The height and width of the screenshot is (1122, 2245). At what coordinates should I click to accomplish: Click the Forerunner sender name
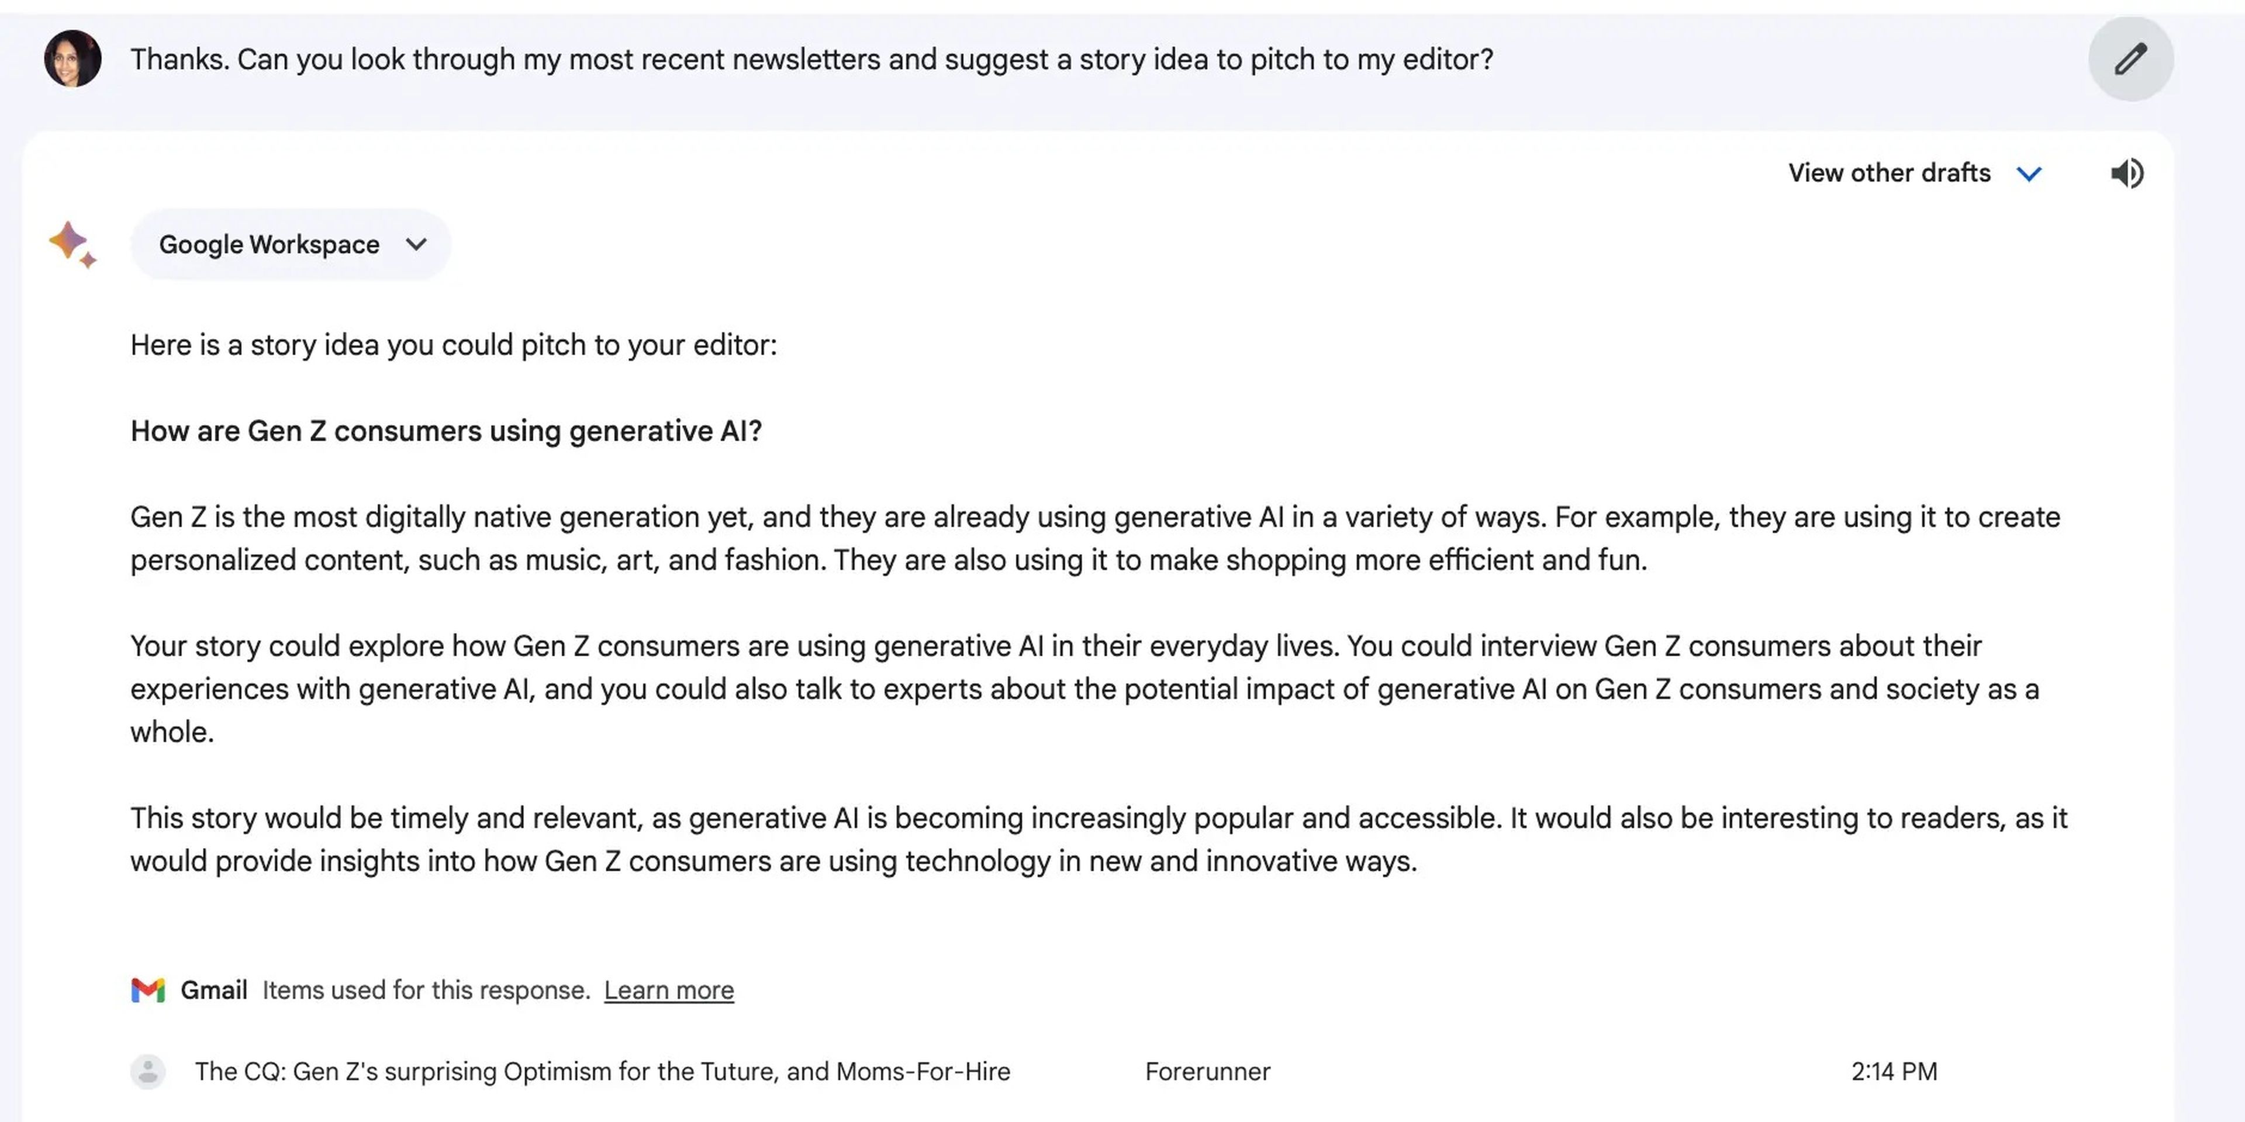[x=1207, y=1072]
